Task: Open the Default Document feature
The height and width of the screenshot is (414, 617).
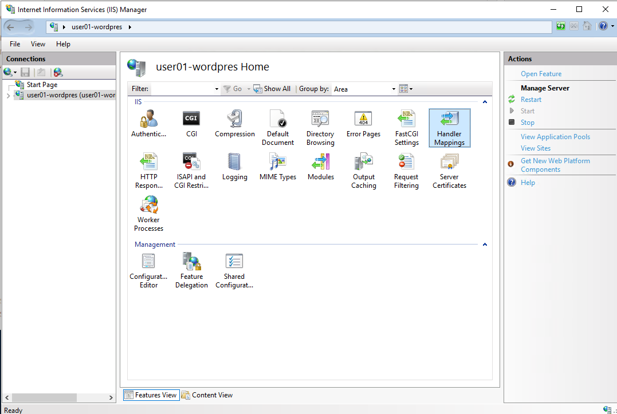Action: [278, 128]
